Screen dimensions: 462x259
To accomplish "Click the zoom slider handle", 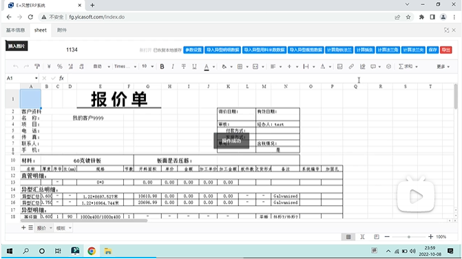I will 409,237.
